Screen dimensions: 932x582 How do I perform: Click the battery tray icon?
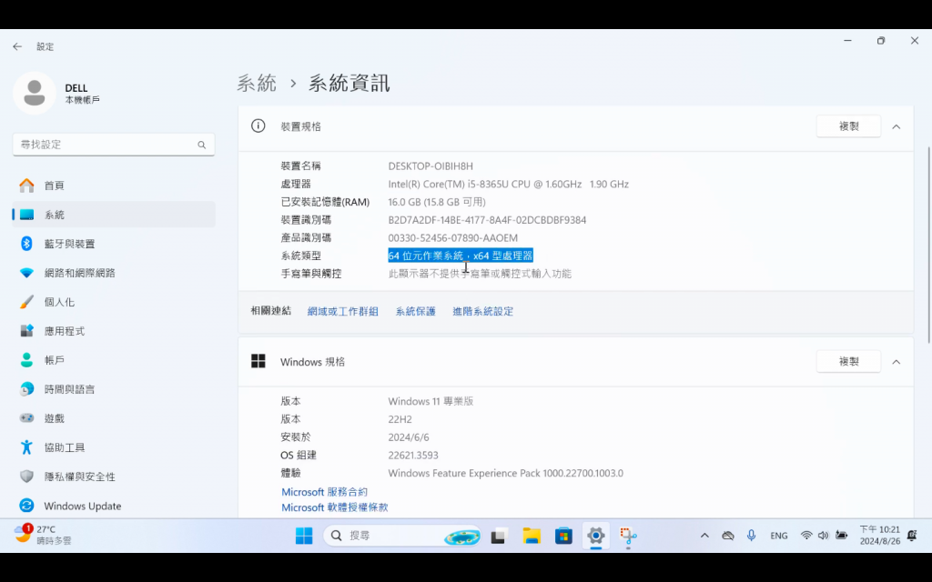click(841, 535)
